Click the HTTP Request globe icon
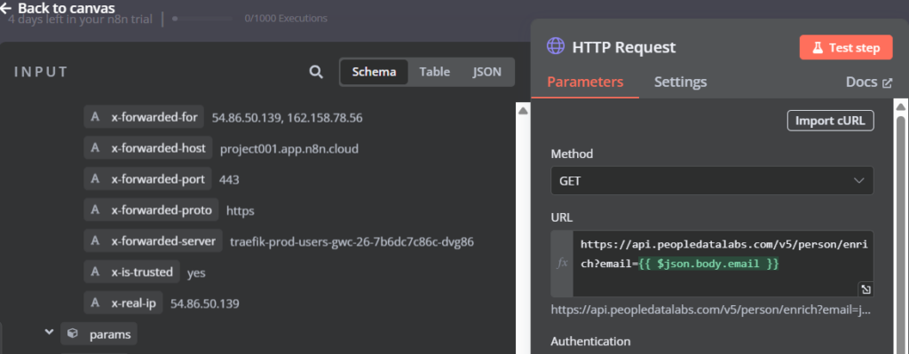Screen dimensions: 909x354 pyautogui.click(x=556, y=46)
